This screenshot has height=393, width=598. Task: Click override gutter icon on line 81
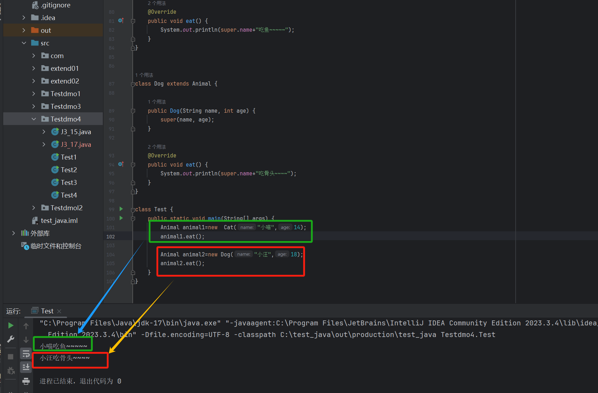coord(121,21)
